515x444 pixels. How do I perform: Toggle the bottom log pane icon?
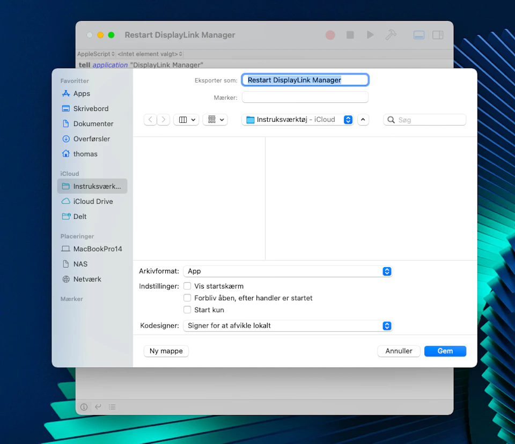click(x=419, y=35)
